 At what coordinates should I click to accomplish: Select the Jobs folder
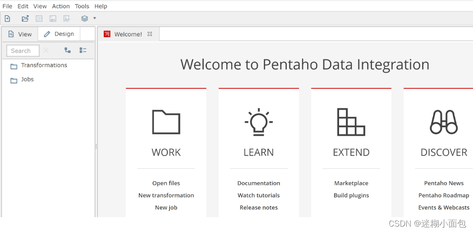(x=28, y=80)
